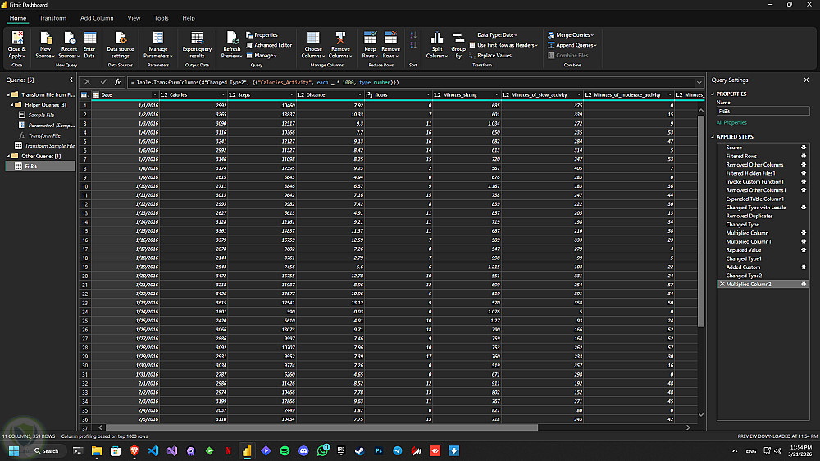The height and width of the screenshot is (461, 820).
Task: Open the Advanced Editor
Action: point(272,45)
